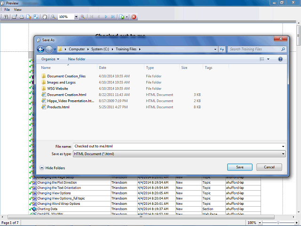This screenshot has width=301, height=226.
Task: Open the recent locations dropdown beside navigation arrows
Action: coord(55,49)
